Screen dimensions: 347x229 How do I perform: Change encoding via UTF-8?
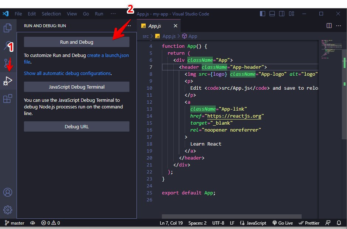[x=218, y=223]
